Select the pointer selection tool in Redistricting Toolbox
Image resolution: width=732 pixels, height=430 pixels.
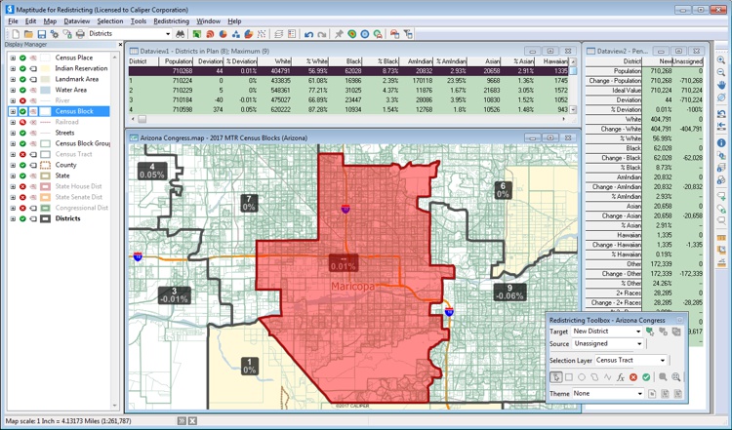pyautogui.click(x=556, y=377)
